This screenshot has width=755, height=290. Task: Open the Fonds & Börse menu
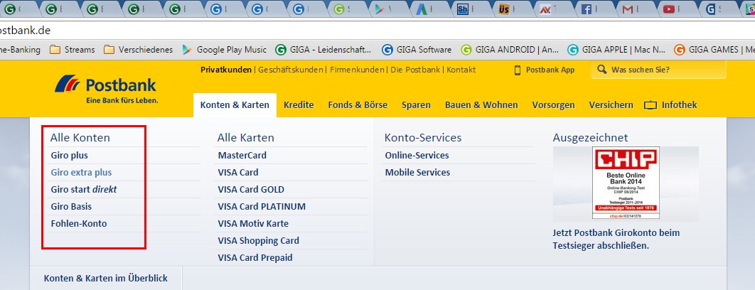click(358, 105)
